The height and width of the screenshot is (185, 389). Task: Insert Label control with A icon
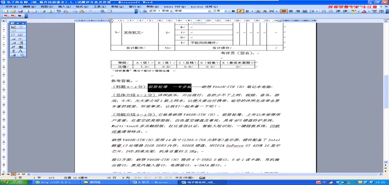pyautogui.click(x=20, y=51)
